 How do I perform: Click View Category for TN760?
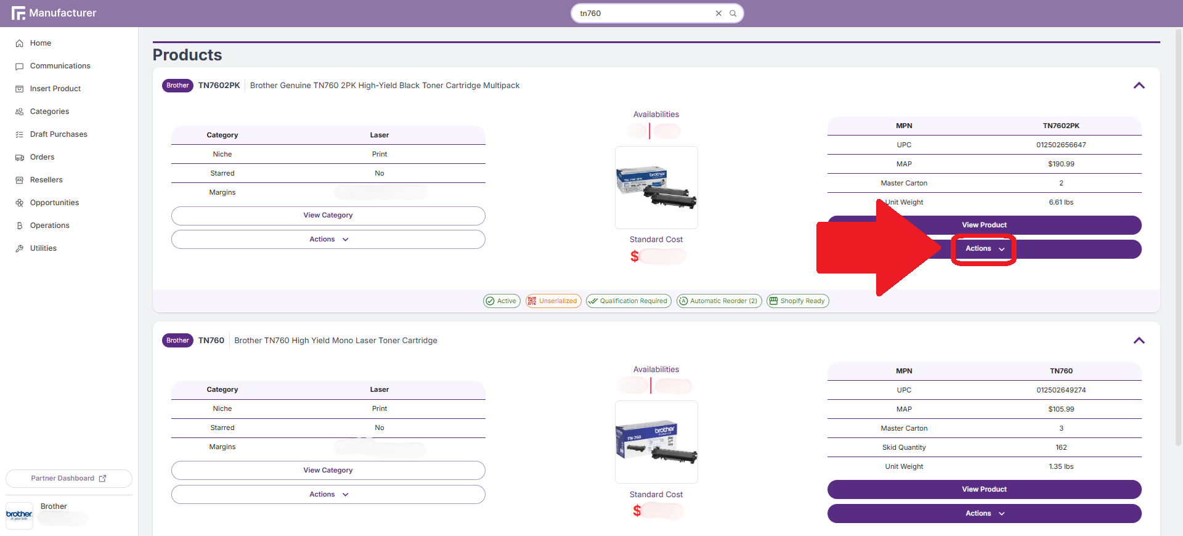[328, 471]
